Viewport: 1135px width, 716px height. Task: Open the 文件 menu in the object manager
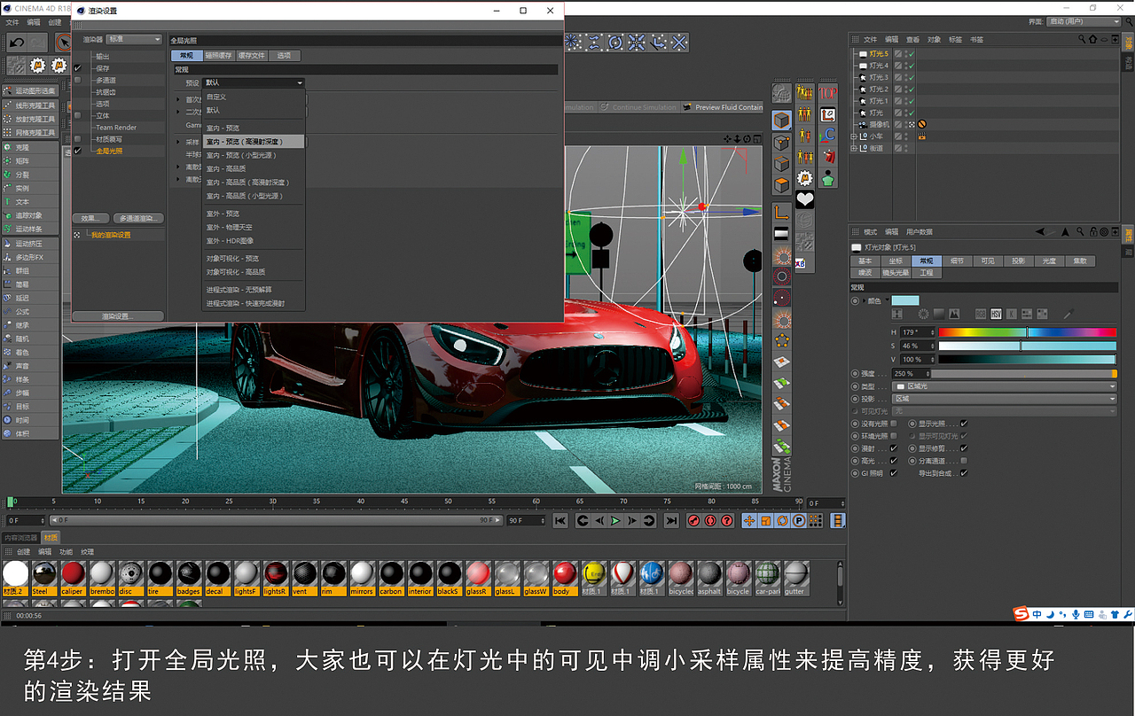(870, 39)
